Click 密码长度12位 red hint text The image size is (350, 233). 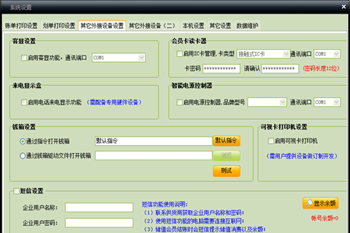click(x=321, y=69)
